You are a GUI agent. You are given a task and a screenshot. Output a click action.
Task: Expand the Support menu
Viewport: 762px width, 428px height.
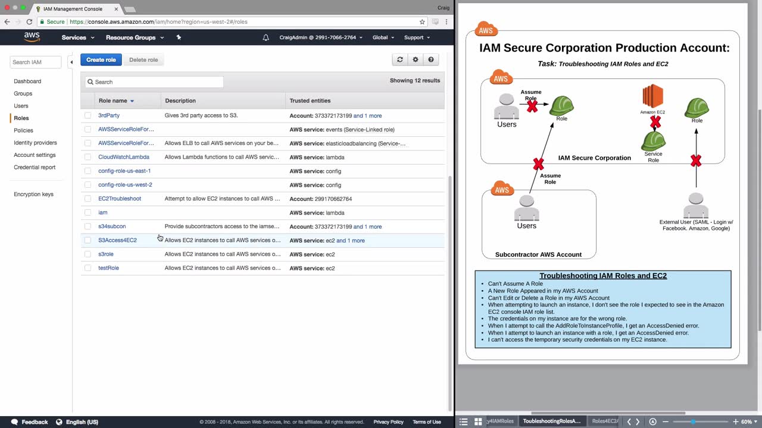point(417,37)
